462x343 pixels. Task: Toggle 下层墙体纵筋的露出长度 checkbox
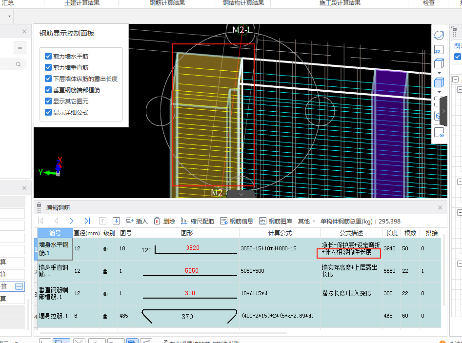click(x=48, y=79)
